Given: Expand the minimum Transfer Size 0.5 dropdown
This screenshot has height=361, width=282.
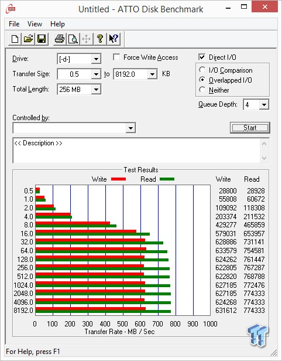Looking at the screenshot, I should [96, 74].
